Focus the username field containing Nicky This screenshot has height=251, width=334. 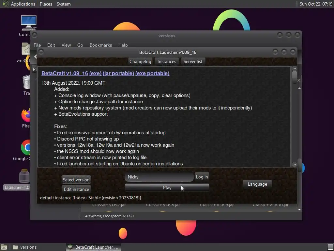(x=159, y=177)
